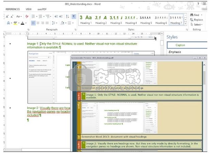The height and width of the screenshot is (156, 210).
Task: Click Find in Editing group
Action: (x=196, y=15)
